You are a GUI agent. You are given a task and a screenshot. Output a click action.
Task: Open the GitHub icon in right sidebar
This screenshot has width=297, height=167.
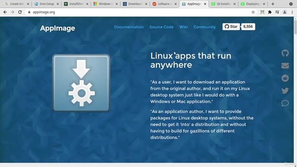[285, 53]
